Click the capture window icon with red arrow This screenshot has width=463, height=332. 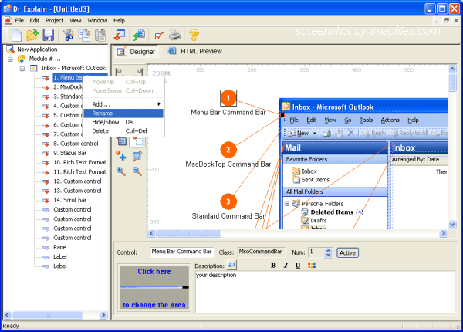coord(120,35)
